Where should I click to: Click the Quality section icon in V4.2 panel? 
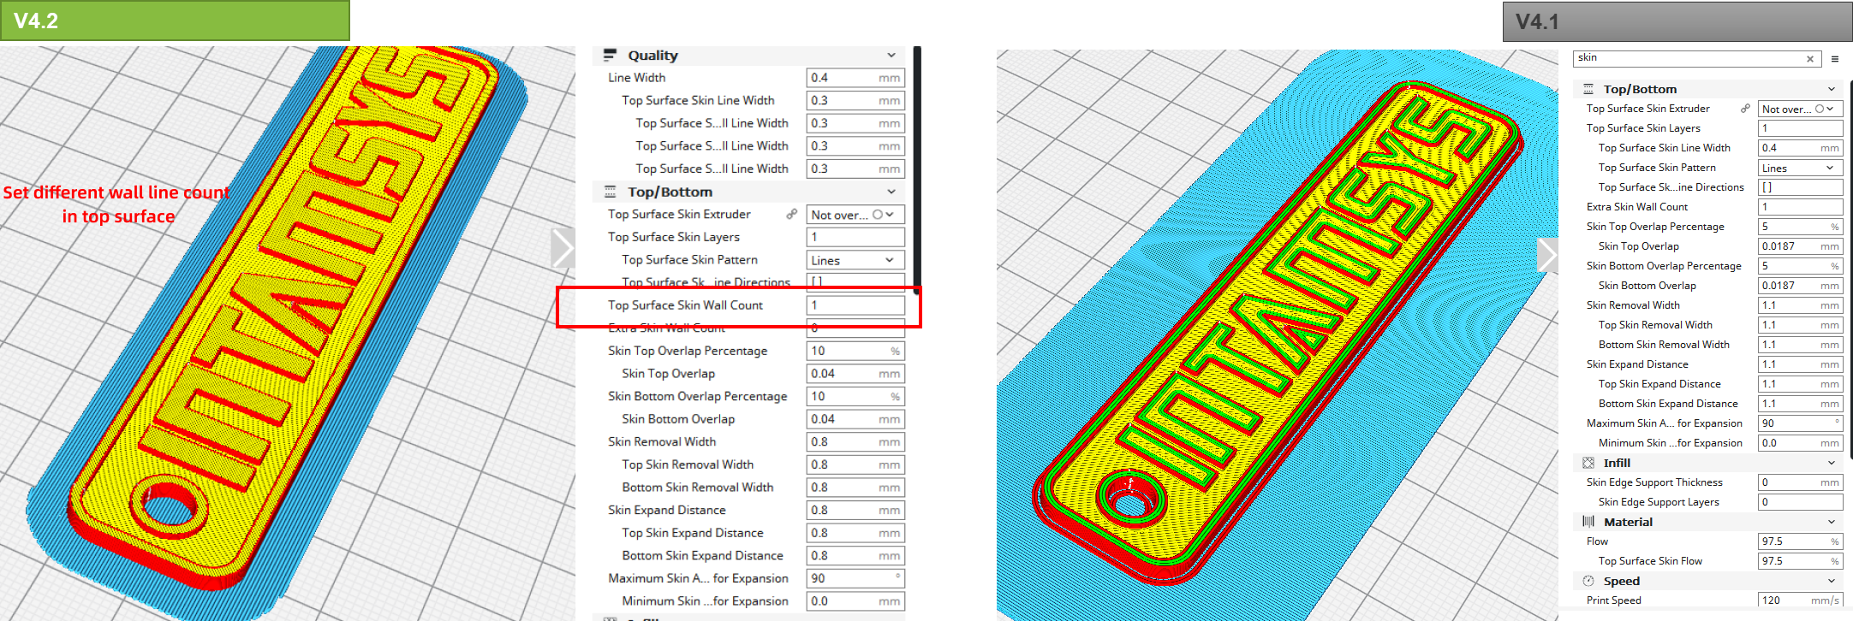coord(610,55)
